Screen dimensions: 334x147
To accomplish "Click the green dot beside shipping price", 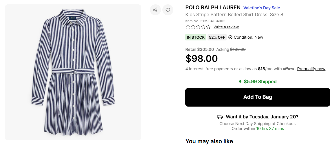I will click(x=240, y=82).
